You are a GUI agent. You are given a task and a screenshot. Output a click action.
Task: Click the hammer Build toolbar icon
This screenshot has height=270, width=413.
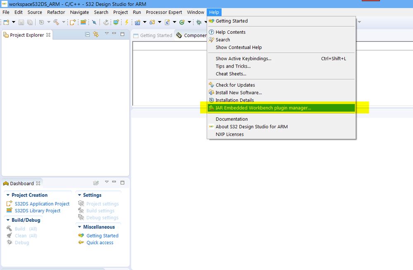pyautogui.click(x=56, y=22)
